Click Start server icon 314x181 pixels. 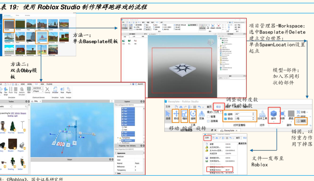coord(29,90)
